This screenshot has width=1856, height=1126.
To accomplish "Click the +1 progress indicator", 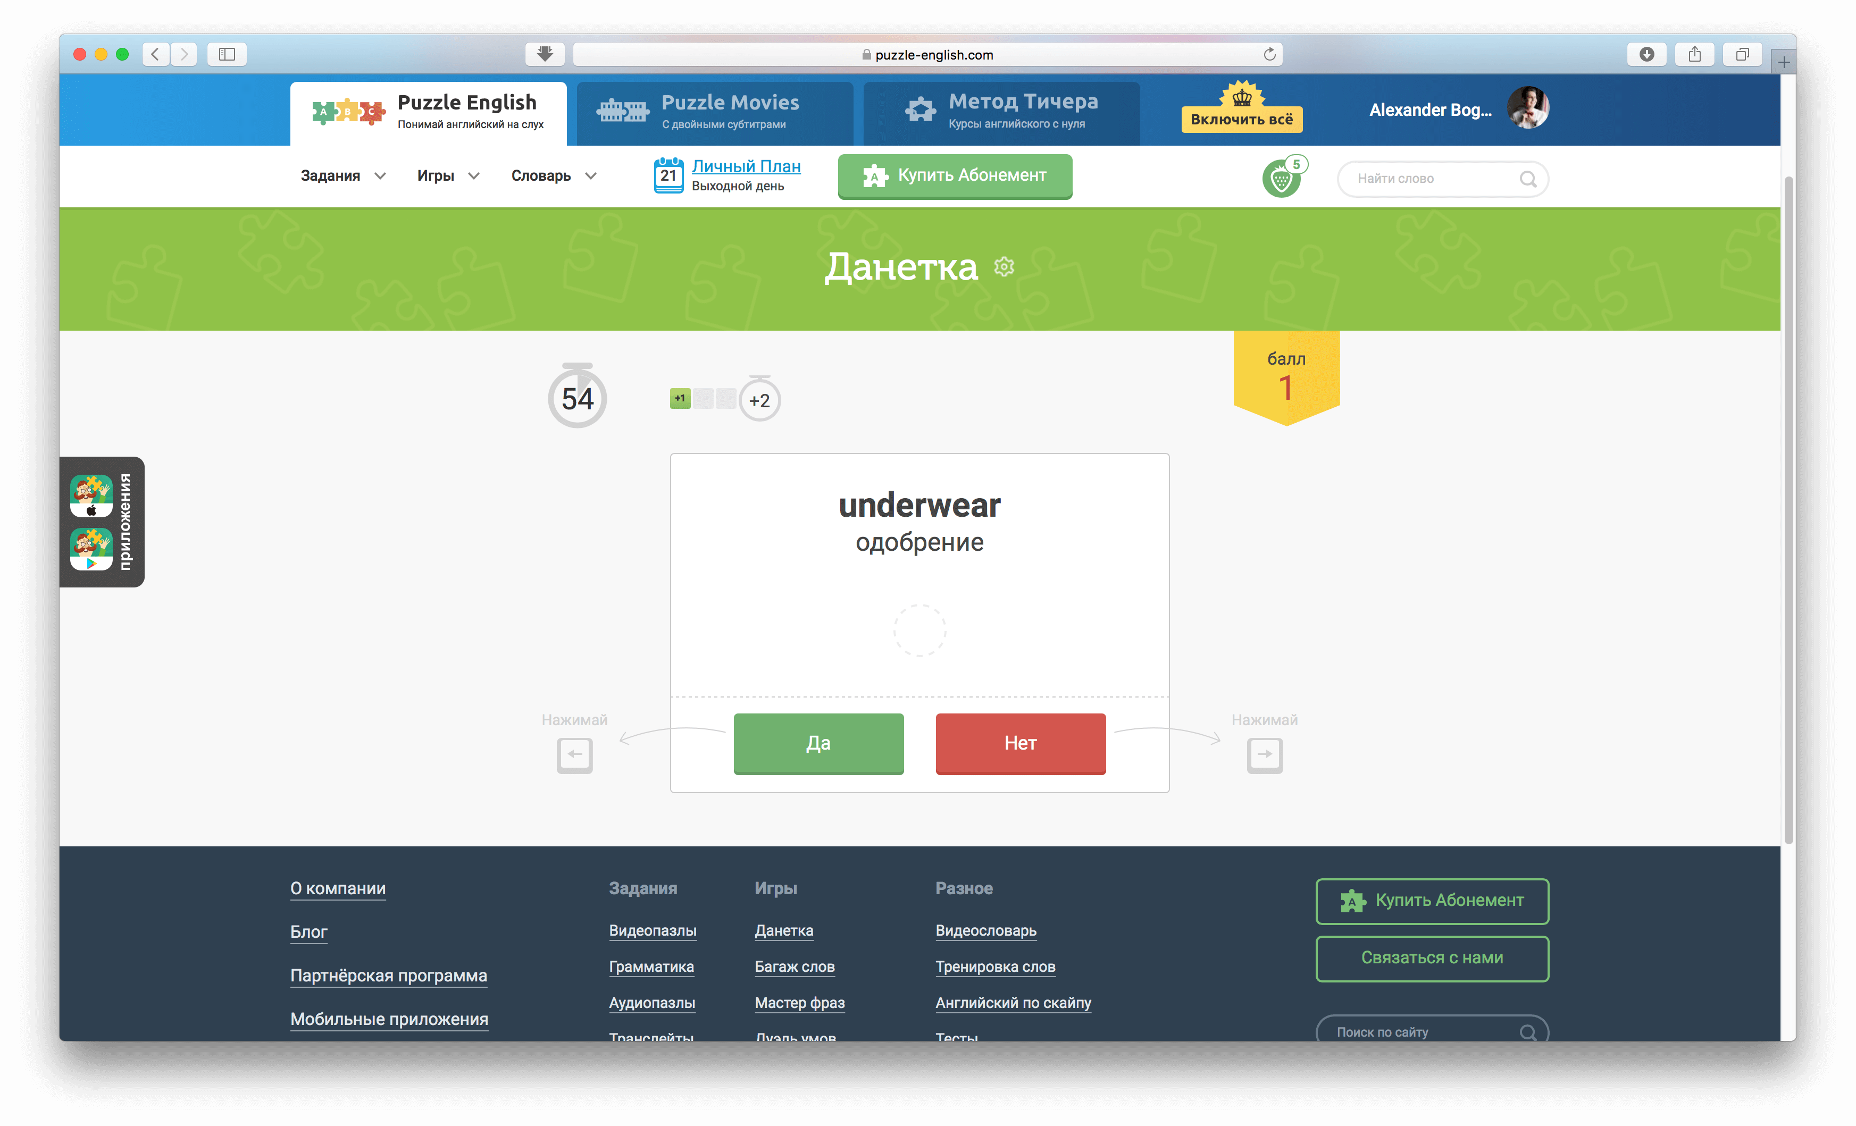I will click(680, 398).
